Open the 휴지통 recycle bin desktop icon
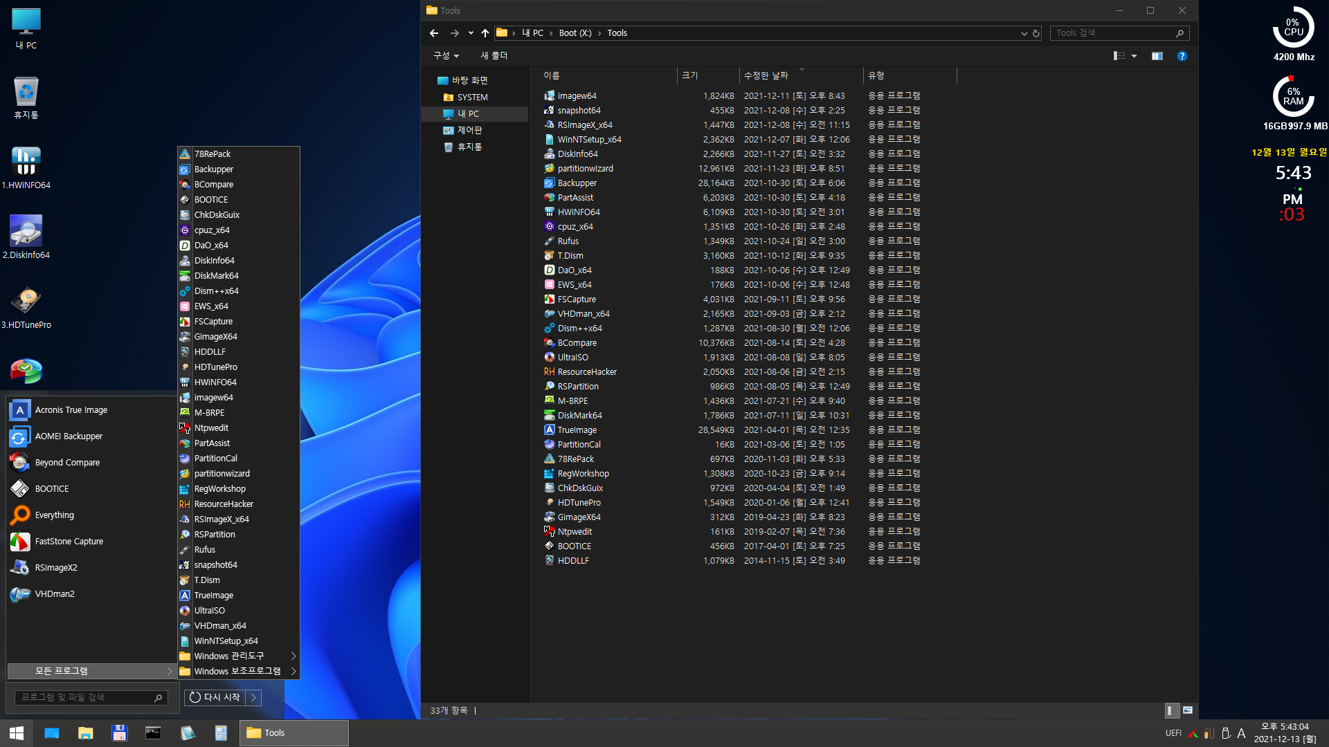 (x=26, y=98)
